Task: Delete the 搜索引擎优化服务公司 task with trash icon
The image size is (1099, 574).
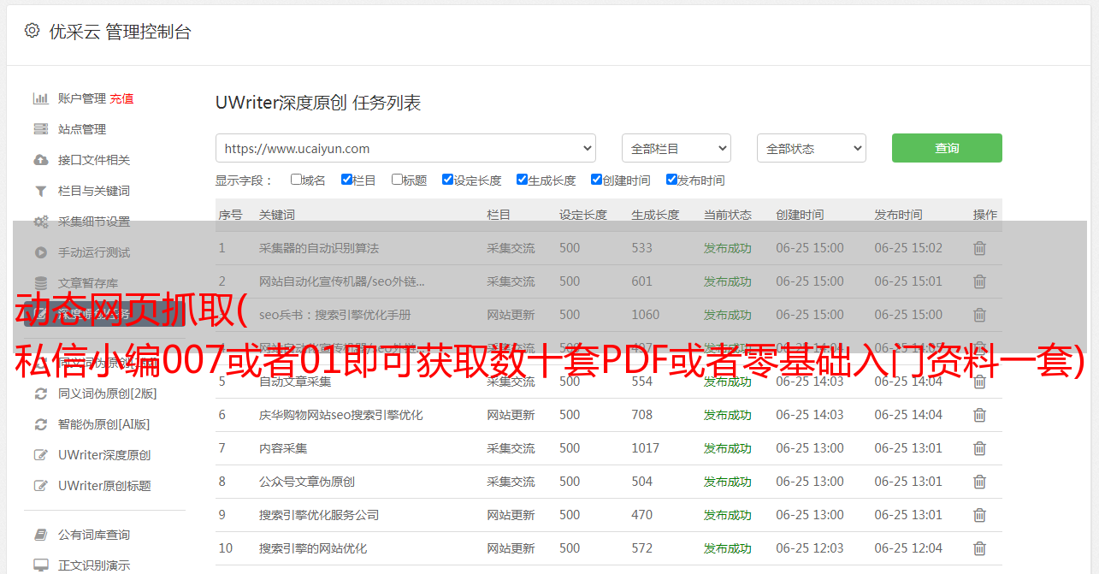Action: [x=979, y=515]
